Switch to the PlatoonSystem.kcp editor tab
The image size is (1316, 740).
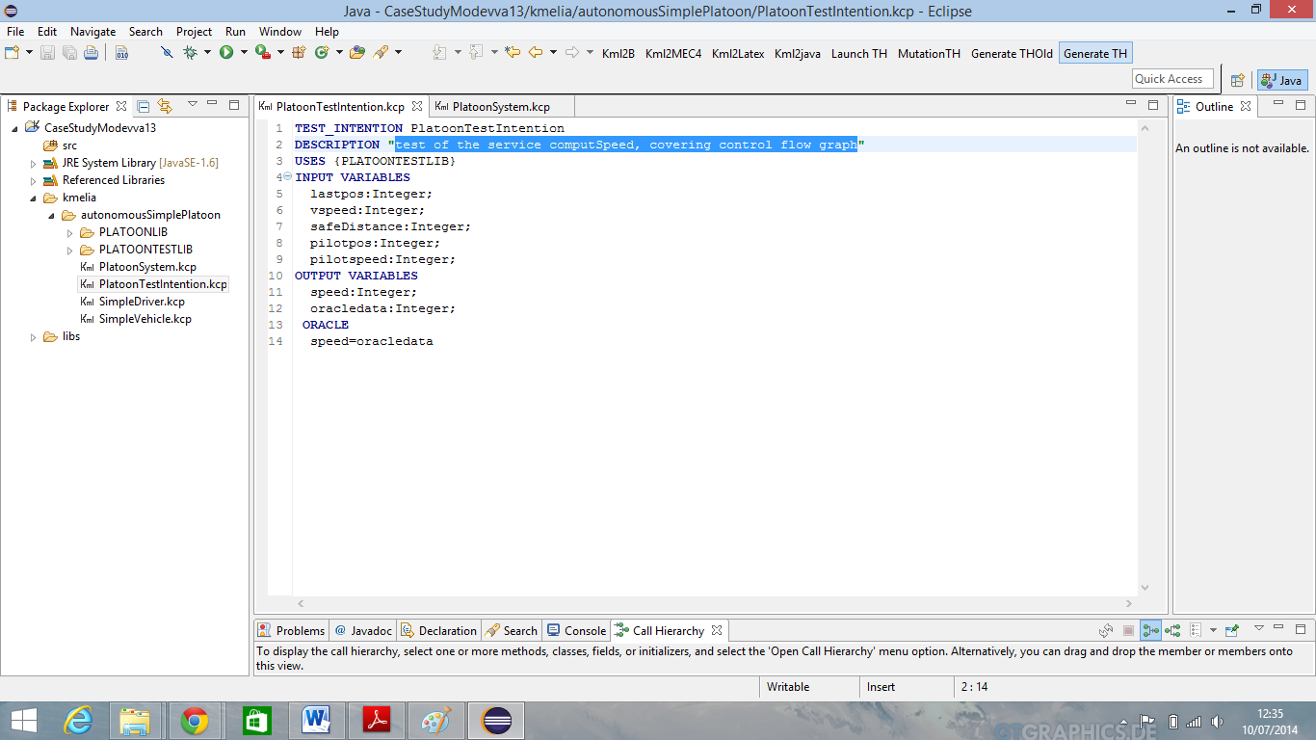pyautogui.click(x=500, y=107)
